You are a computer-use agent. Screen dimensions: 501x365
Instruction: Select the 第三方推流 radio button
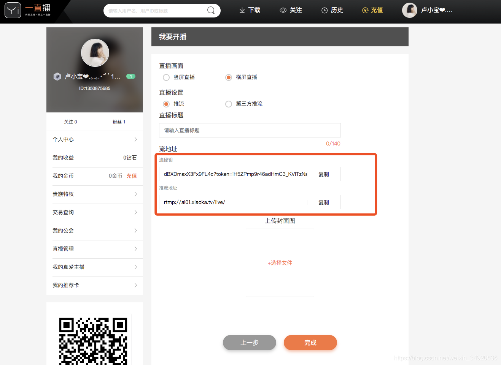[x=229, y=104]
